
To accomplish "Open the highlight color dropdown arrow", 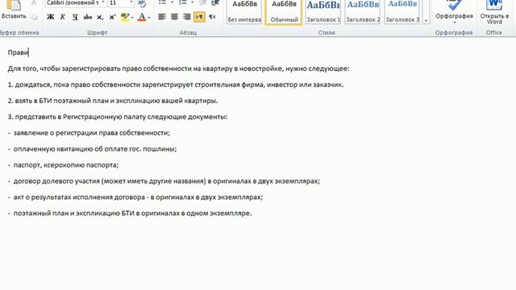I will tap(132, 17).
